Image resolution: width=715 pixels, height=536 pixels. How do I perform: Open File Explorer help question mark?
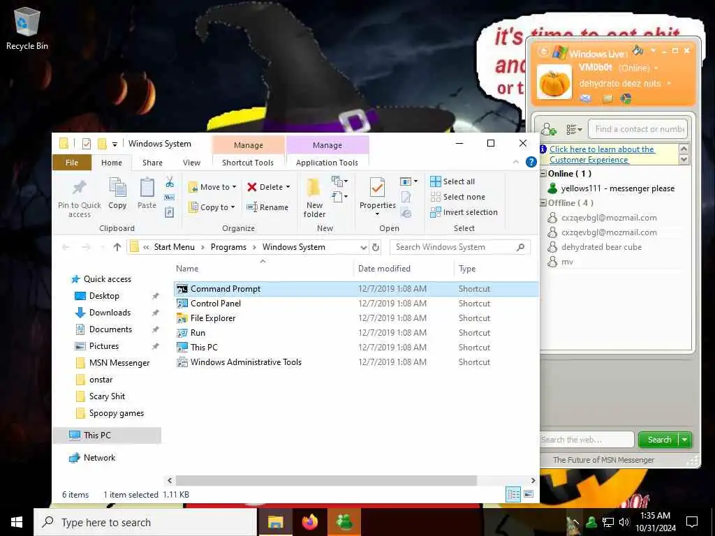tap(531, 162)
